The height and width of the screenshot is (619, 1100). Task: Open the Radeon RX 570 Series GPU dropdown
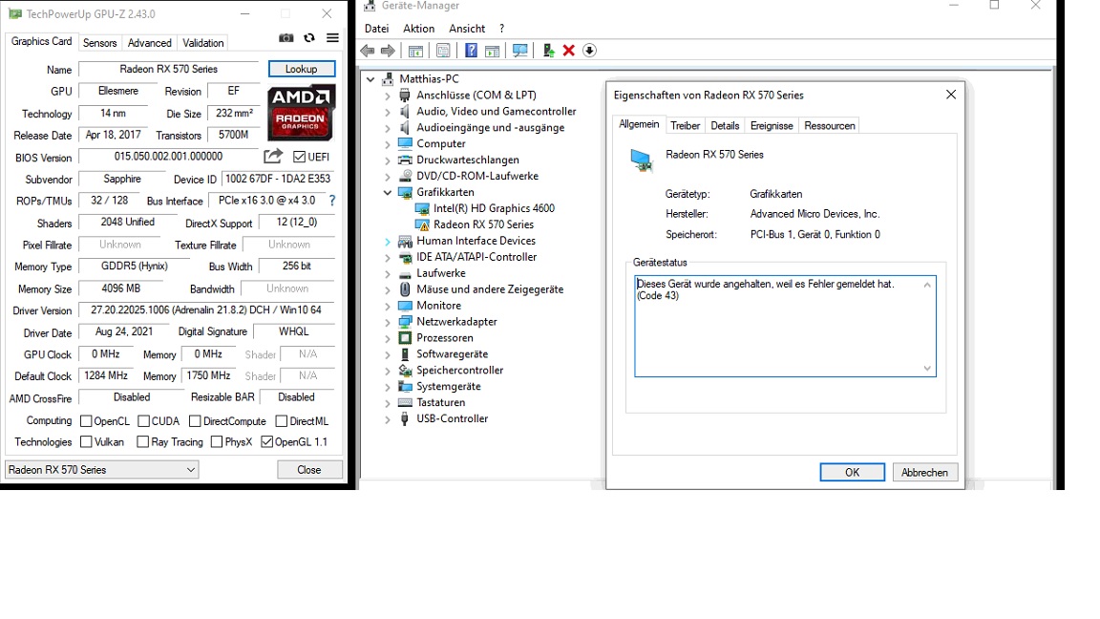coord(102,470)
